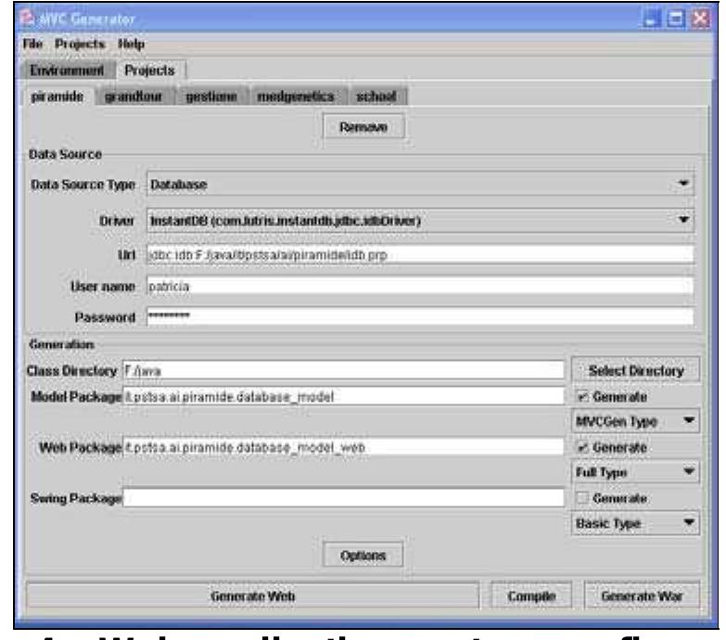Open the Basic Type dropdown
726x640 pixels.
[636, 523]
